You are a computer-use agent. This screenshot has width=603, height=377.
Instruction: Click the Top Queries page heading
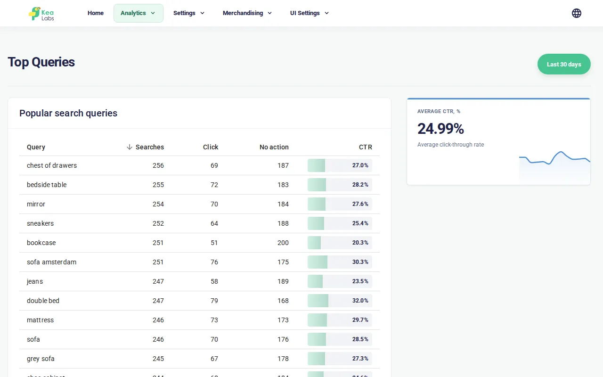41,62
